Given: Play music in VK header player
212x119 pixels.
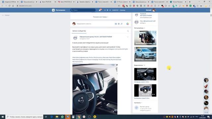Looking at the screenshot, I should click(107, 10).
